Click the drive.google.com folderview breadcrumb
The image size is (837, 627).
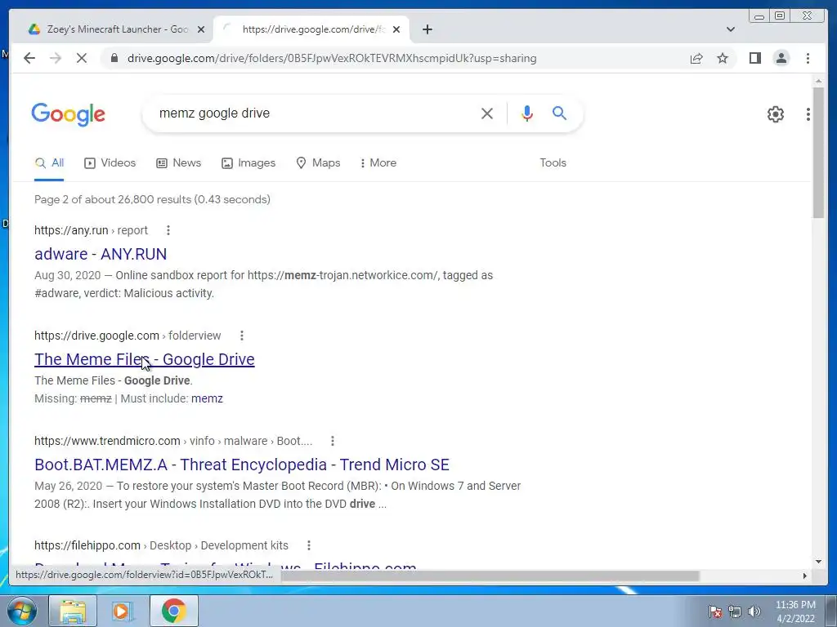point(128,336)
